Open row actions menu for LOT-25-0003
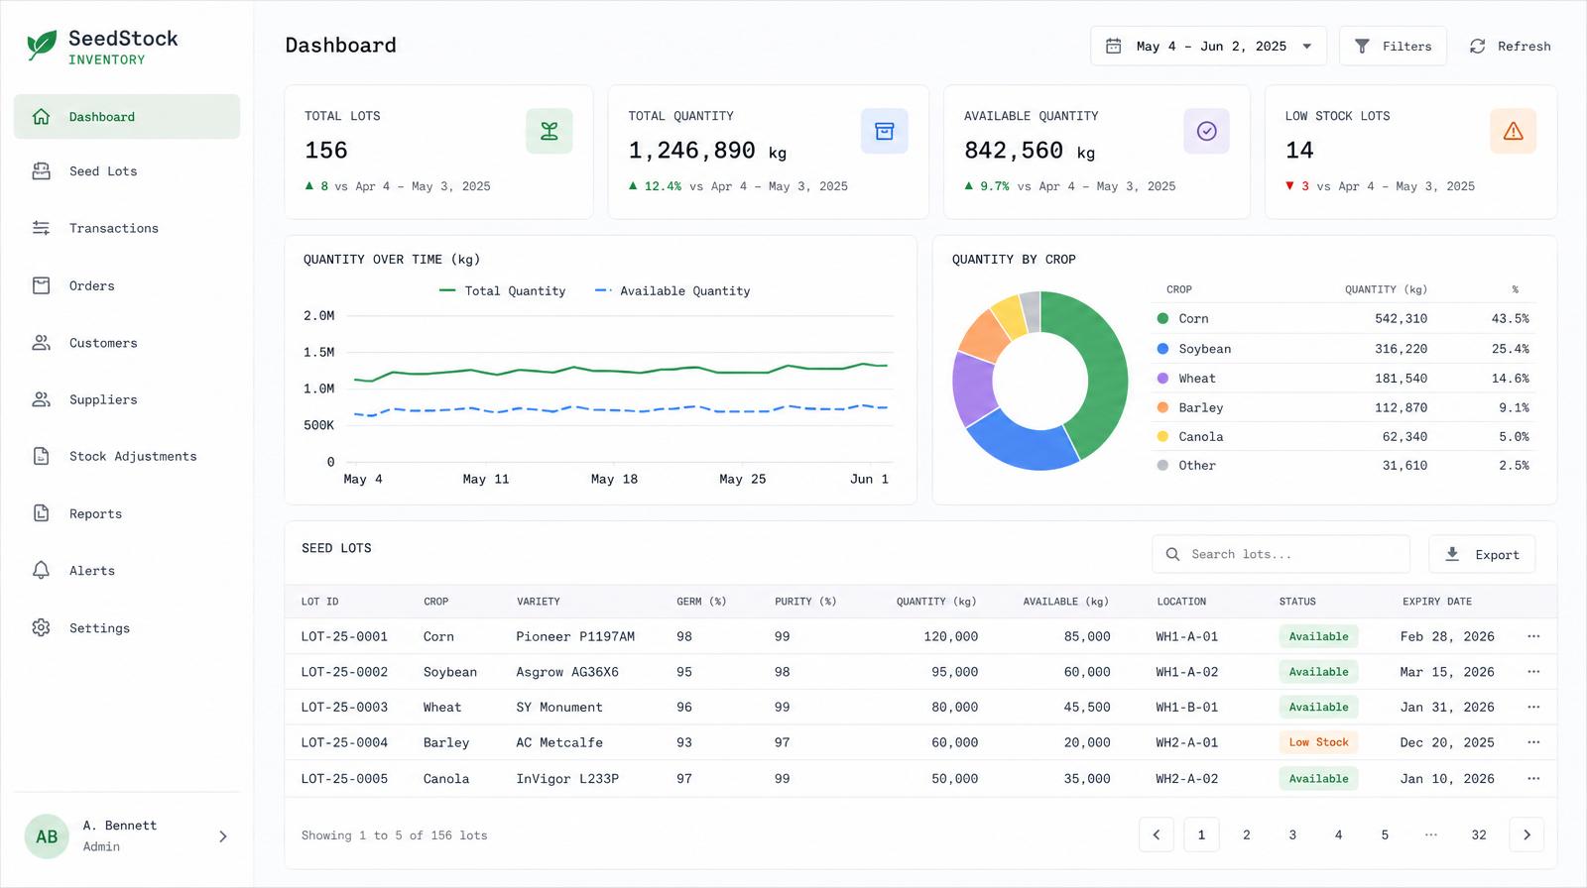This screenshot has height=888, width=1587. [1533, 708]
